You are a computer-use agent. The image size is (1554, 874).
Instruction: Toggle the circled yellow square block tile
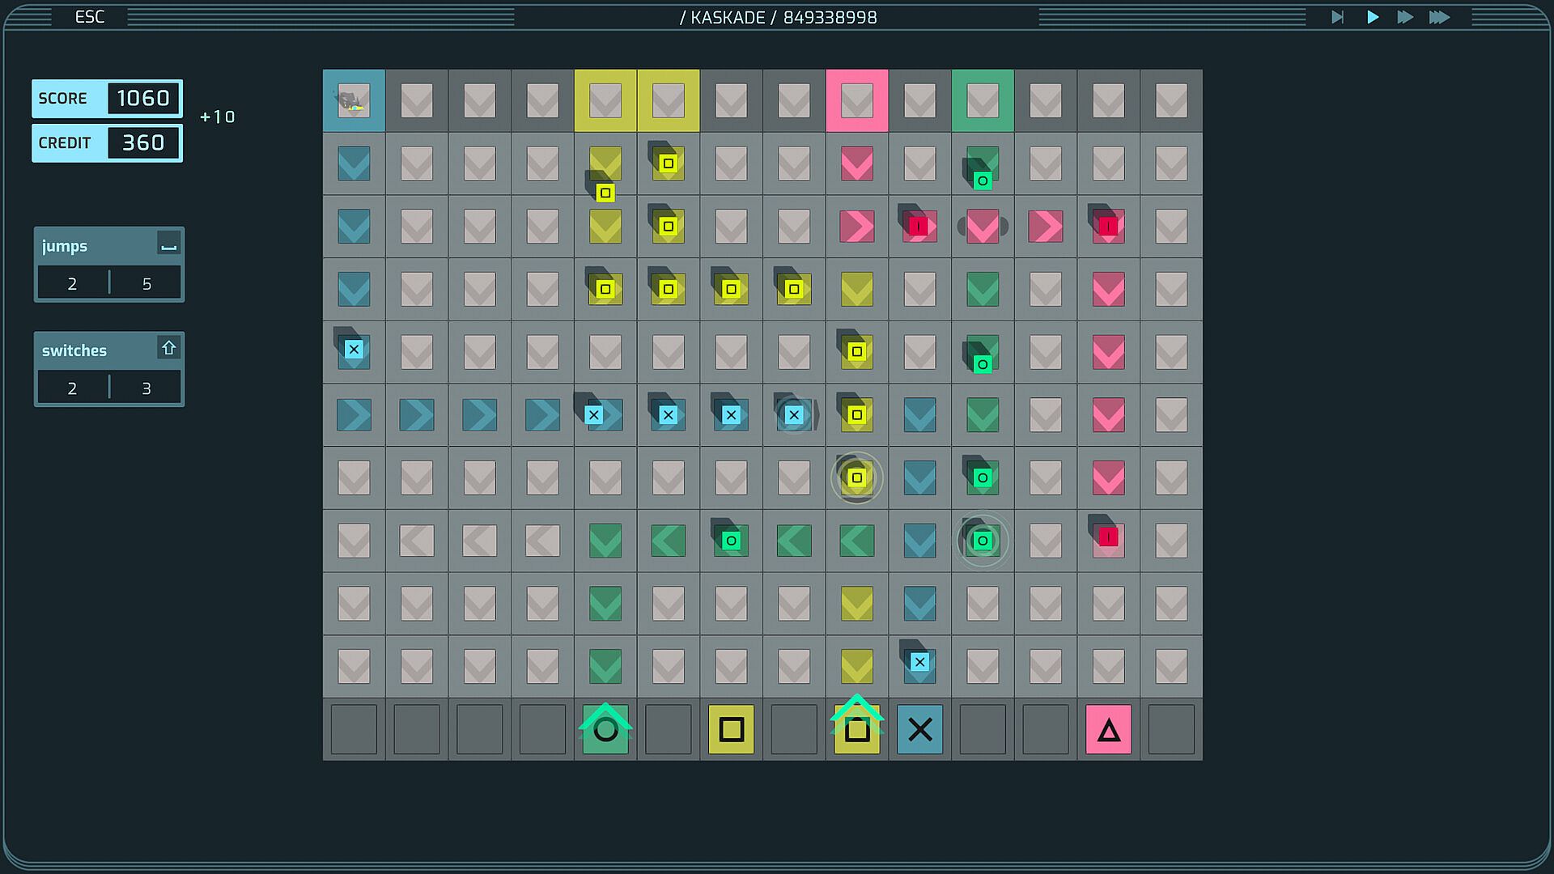[x=856, y=477]
